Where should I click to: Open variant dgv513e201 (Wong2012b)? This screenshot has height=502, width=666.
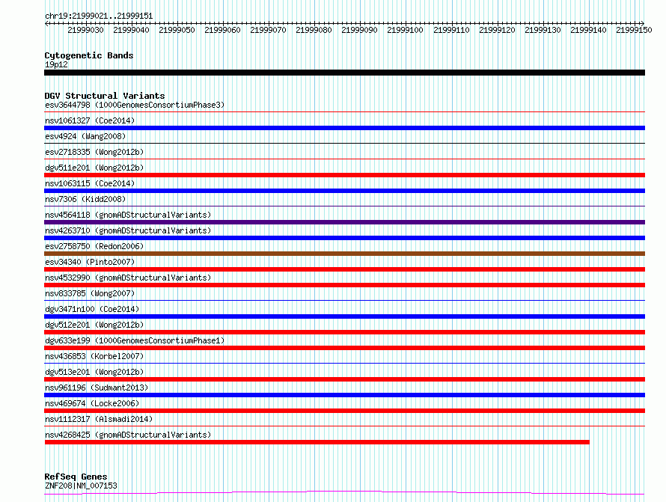[94, 372]
